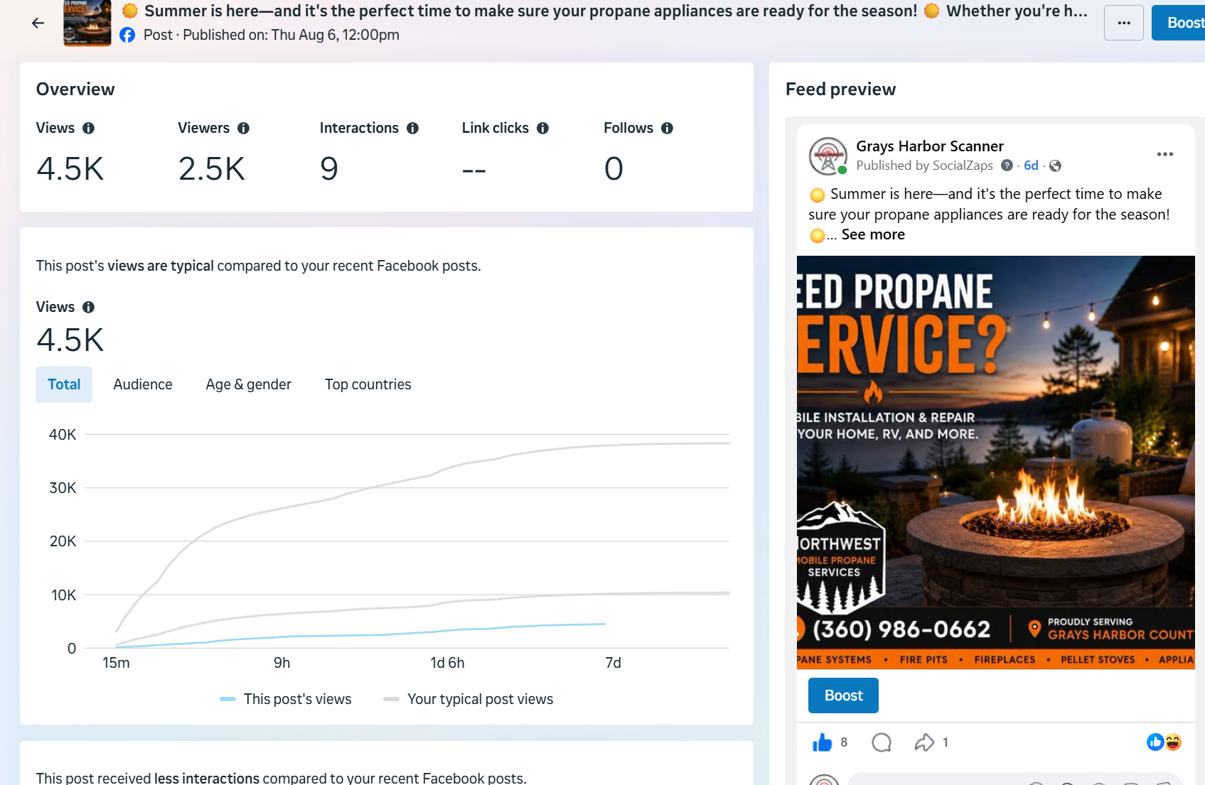
Task: Click the 10K axis label on chart
Action: (63, 595)
